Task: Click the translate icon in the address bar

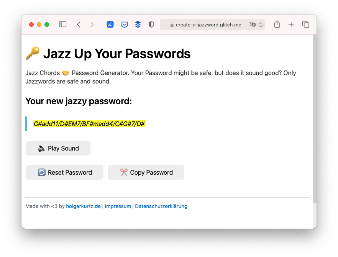Action: pos(251,25)
